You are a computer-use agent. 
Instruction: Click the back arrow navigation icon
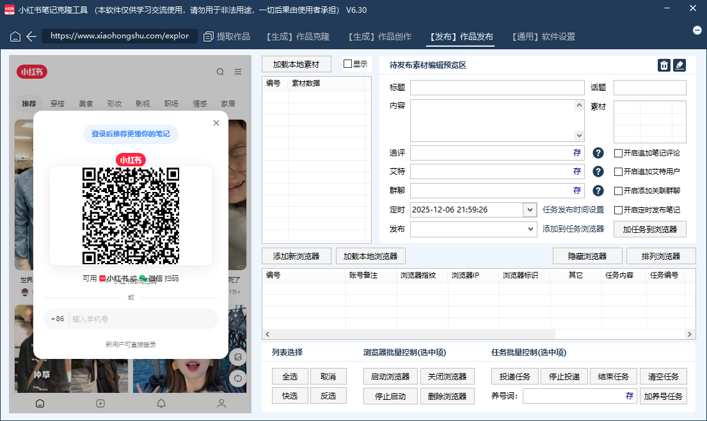click(x=31, y=36)
